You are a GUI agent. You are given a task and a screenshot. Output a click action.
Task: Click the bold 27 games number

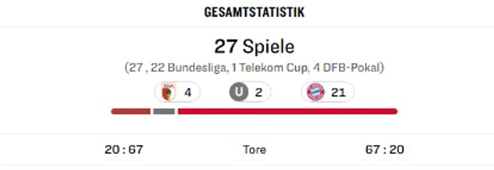point(225,47)
